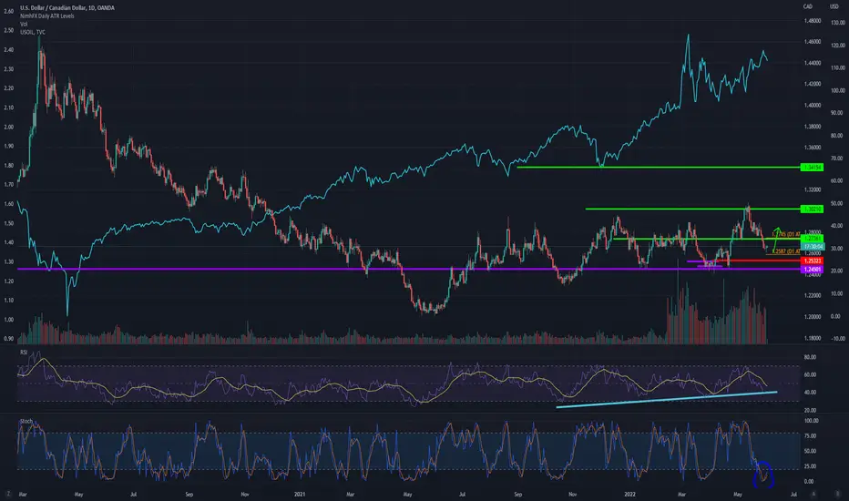
Task: Click the Nov label left of 2021
Action: coord(245,494)
